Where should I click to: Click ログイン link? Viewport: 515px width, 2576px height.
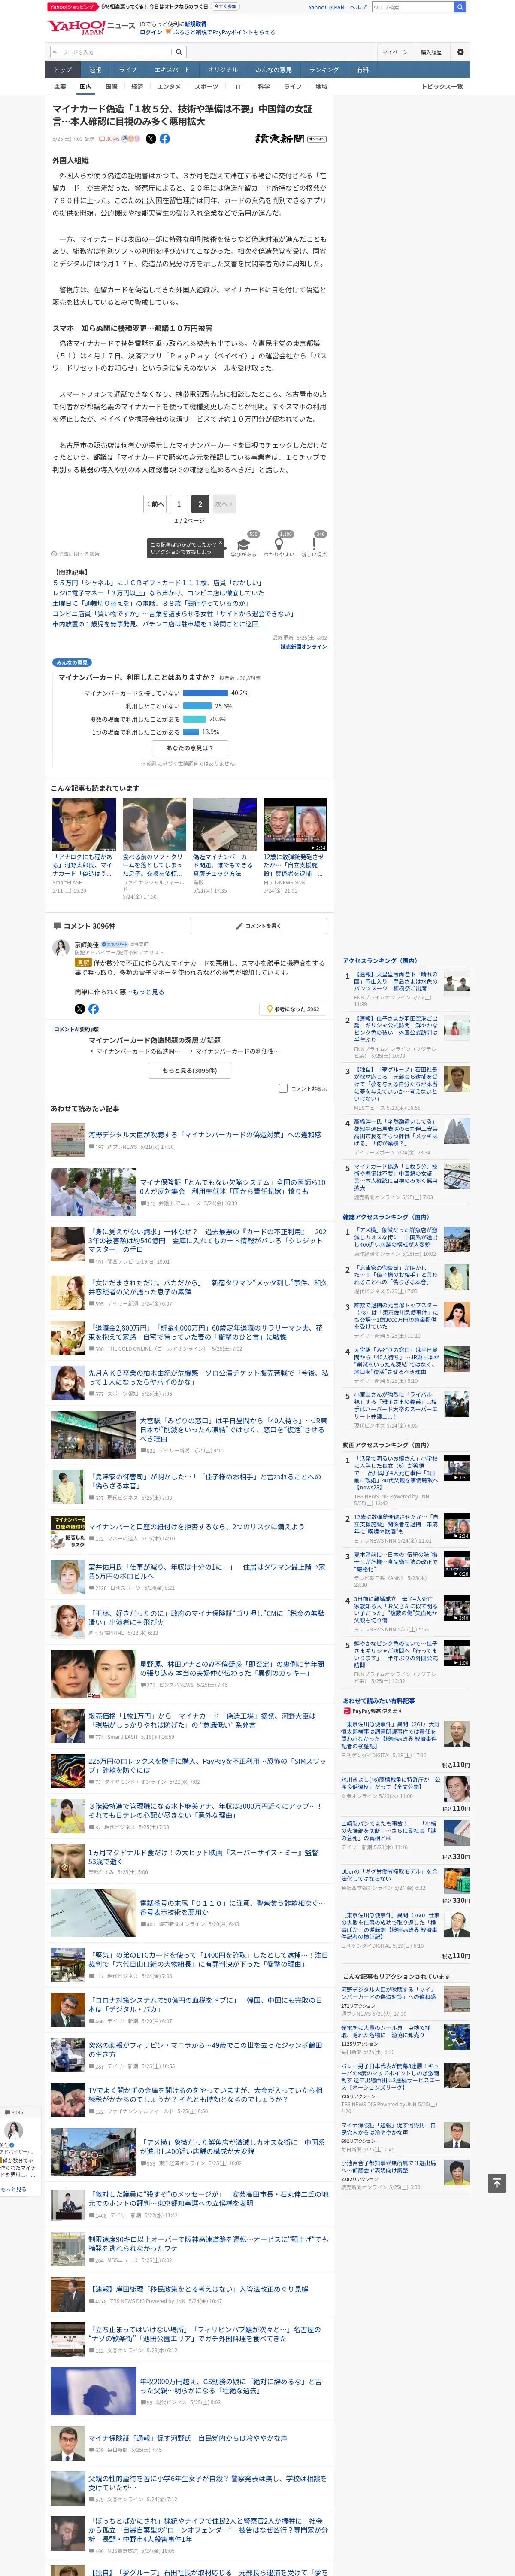point(151,32)
